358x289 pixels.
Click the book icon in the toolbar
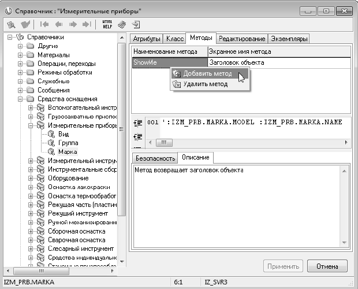[x=122, y=24]
